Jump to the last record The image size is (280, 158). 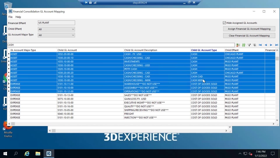coord(276,45)
